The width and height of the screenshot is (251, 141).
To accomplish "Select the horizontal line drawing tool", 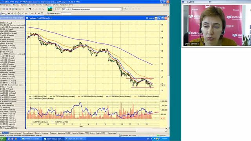I will point(26,13).
